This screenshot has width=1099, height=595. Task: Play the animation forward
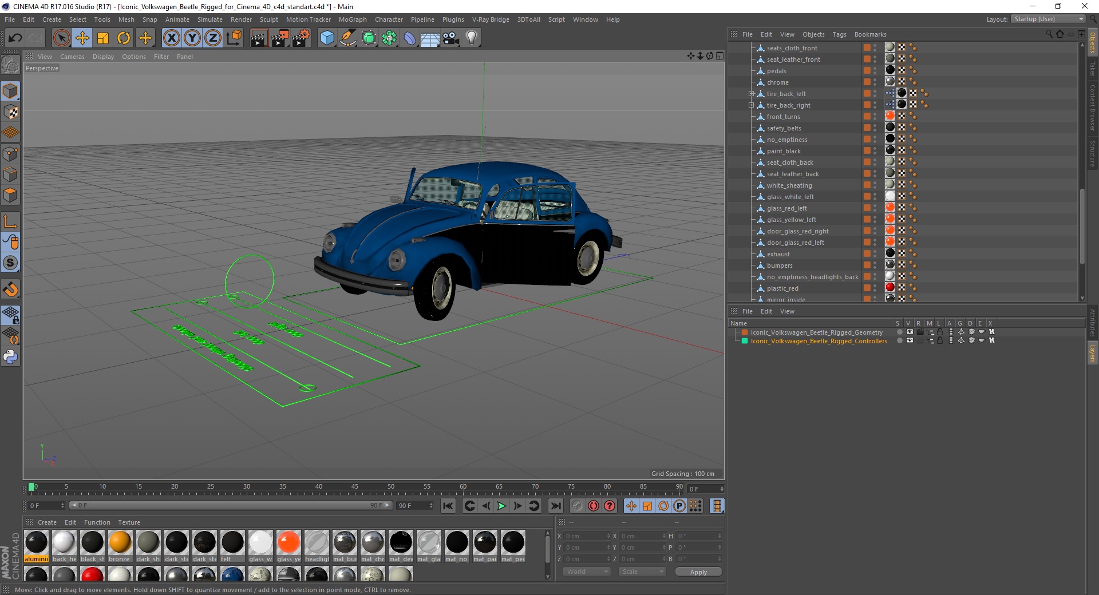point(501,506)
